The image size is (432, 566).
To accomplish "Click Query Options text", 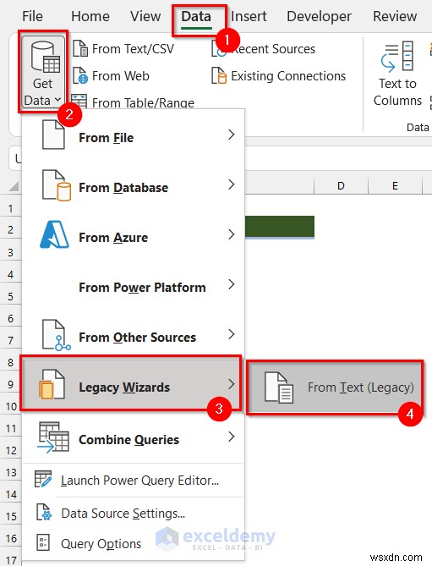I will tap(101, 544).
